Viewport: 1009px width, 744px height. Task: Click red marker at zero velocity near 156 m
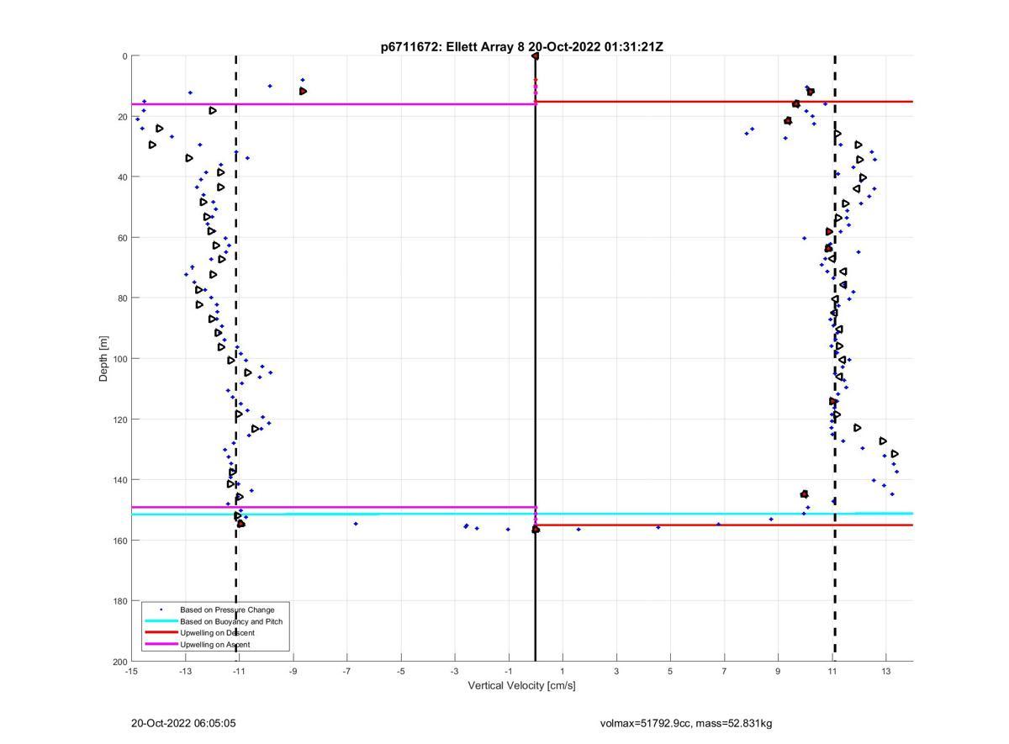click(536, 529)
